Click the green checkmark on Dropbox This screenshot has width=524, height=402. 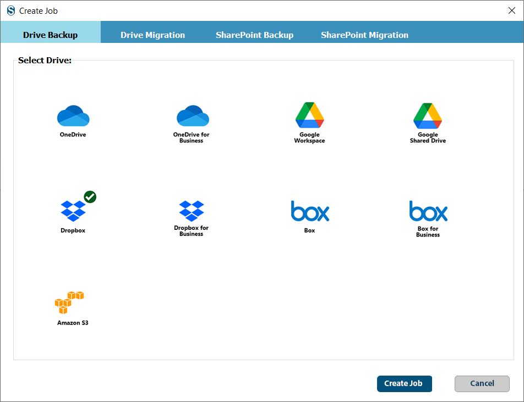point(90,197)
